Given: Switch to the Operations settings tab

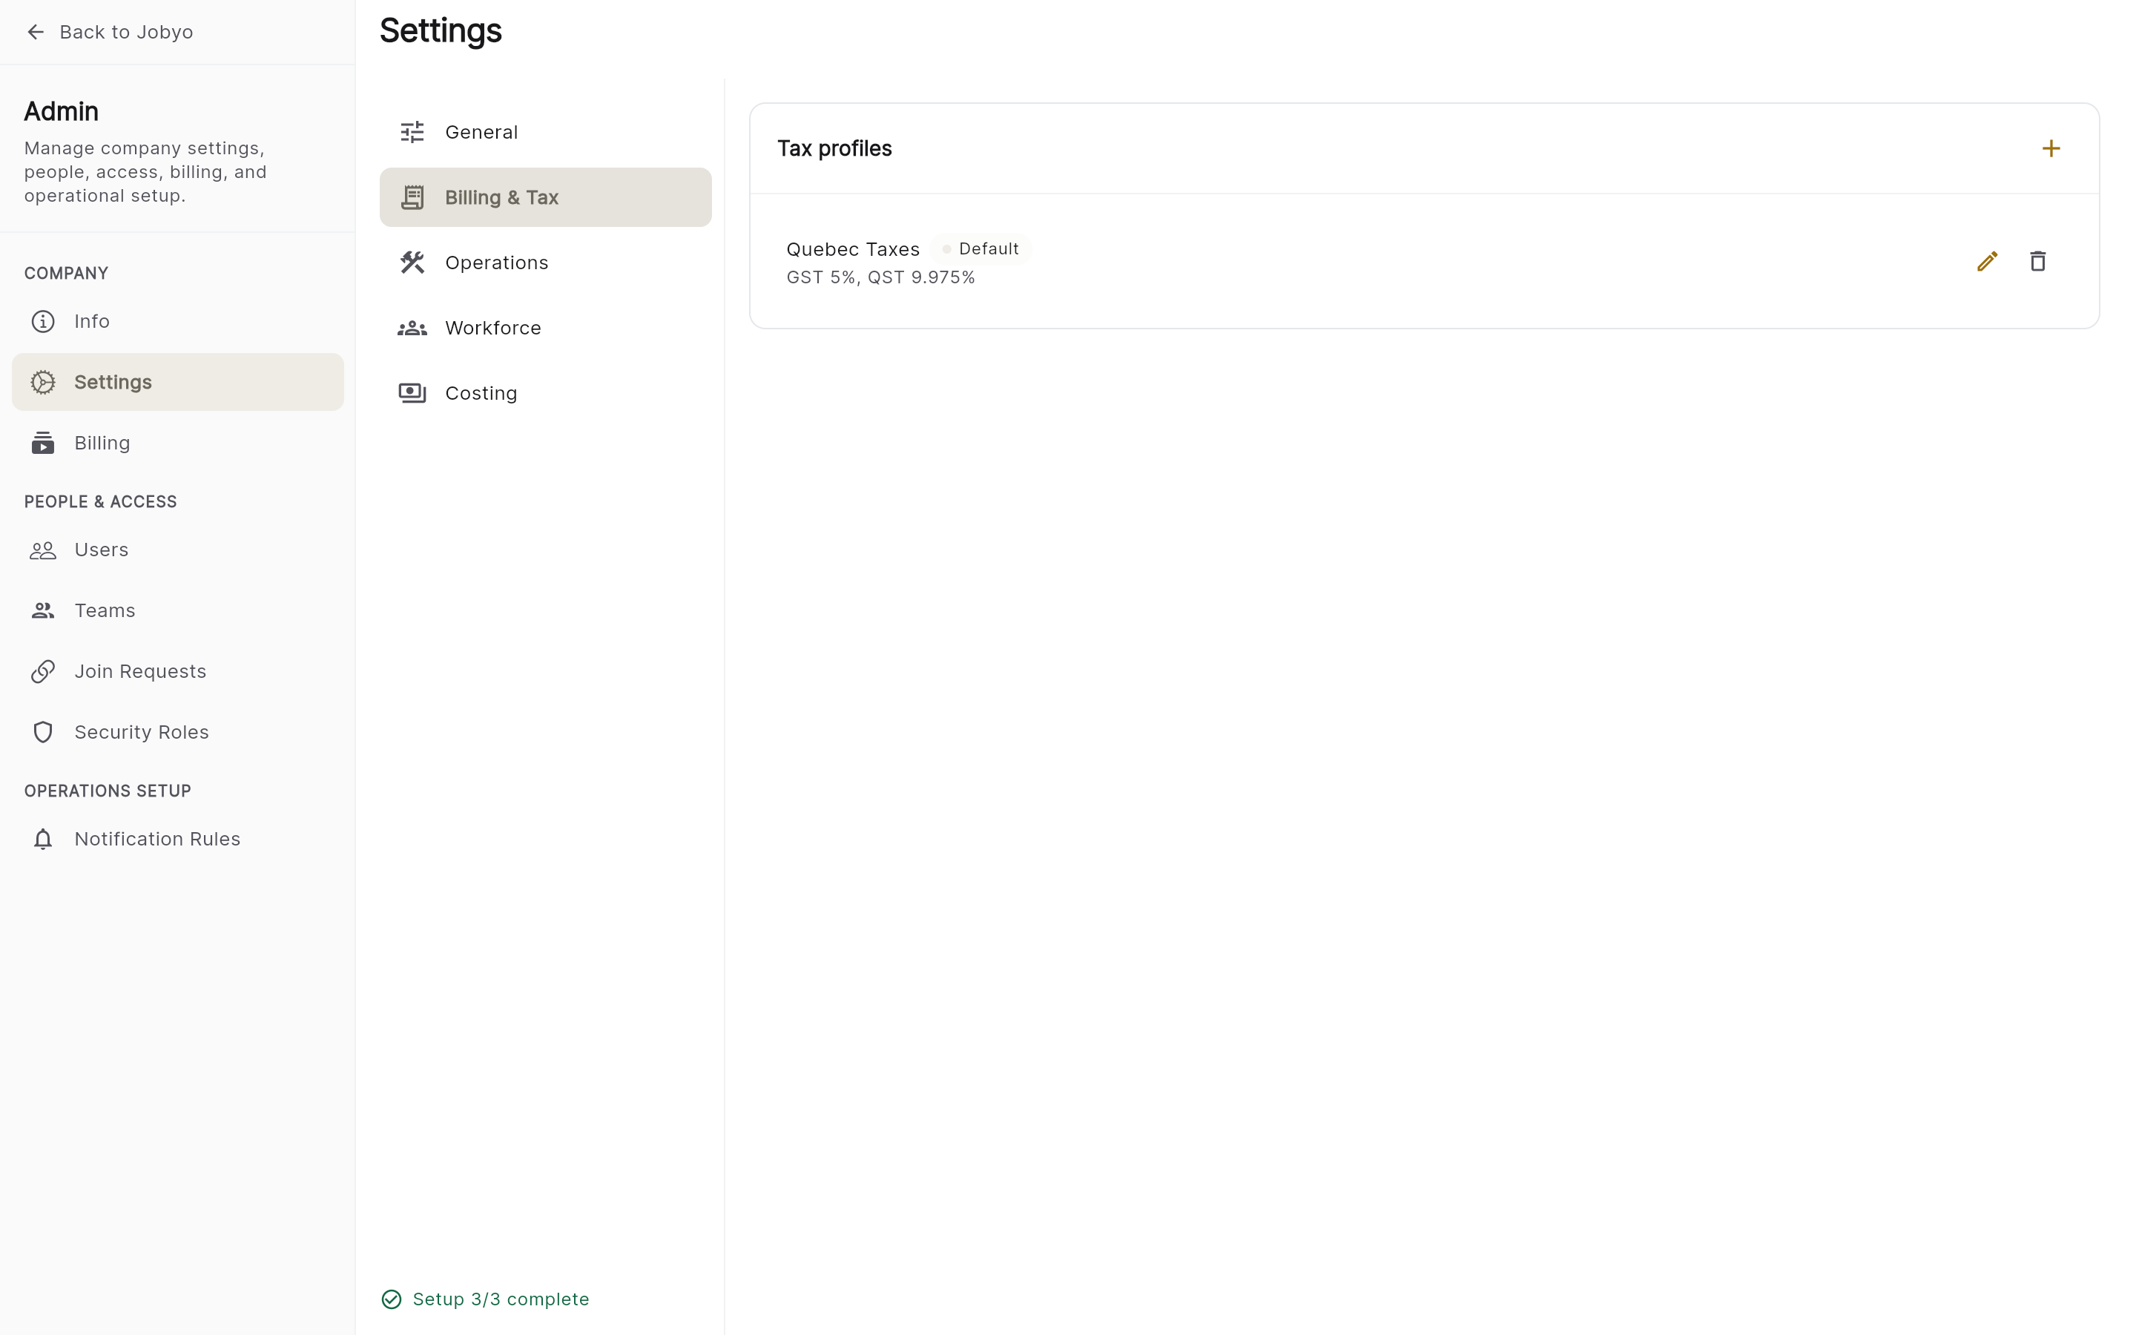Looking at the screenshot, I should coord(545,263).
